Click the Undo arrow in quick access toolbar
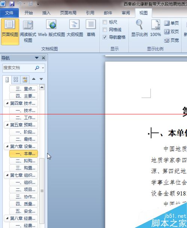 tap(19, 4)
